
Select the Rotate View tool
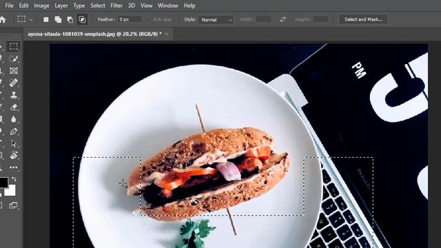(14, 155)
